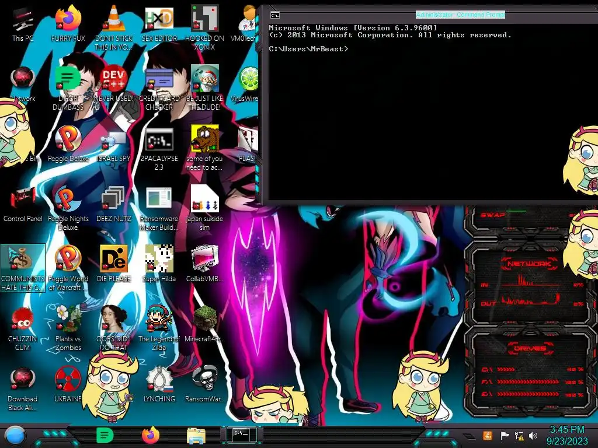598x448 pixels.
Task: Click the Administrator: Command Prompt title text
Action: click(x=460, y=15)
